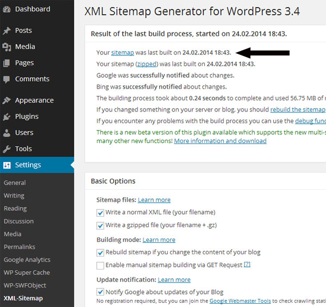Open Writing settings submenu
The height and width of the screenshot is (307, 326).
tap(14, 196)
